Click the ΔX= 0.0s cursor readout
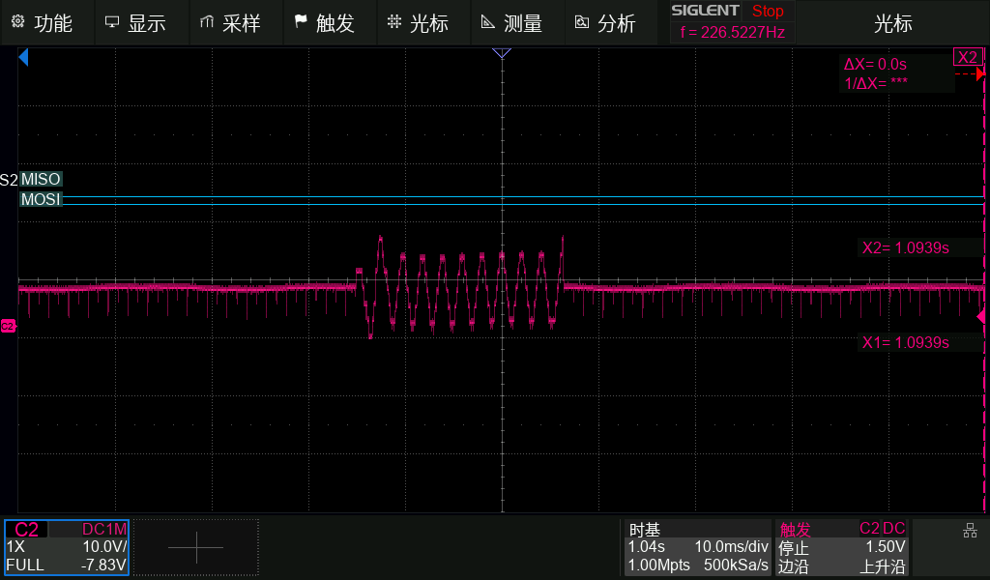990x580 pixels. (x=875, y=65)
